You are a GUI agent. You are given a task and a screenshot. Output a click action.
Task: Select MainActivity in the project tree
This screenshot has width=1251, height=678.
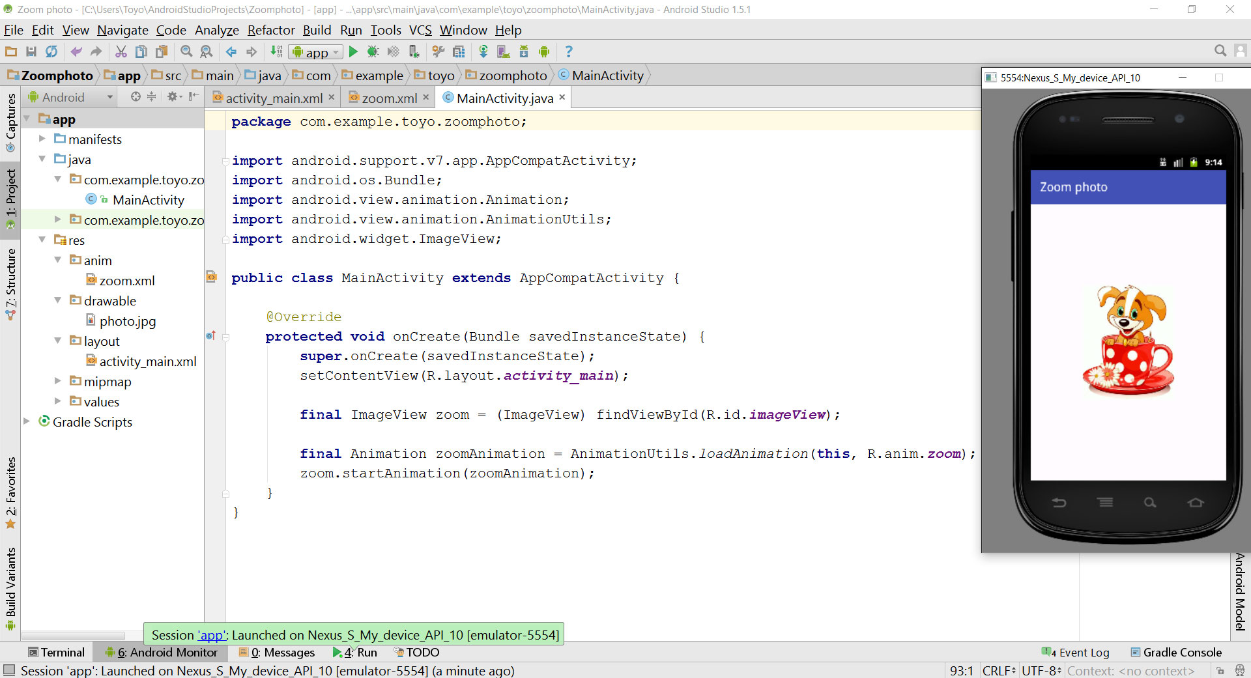(x=148, y=200)
